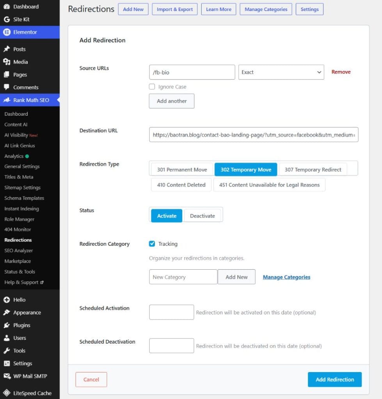Click the Elementor logo icon
This screenshot has height=399, width=382.
[7, 32]
